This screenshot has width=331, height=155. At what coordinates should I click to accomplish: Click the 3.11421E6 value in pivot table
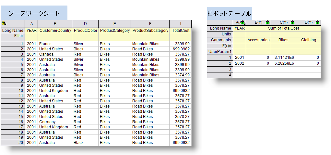tap(283, 58)
